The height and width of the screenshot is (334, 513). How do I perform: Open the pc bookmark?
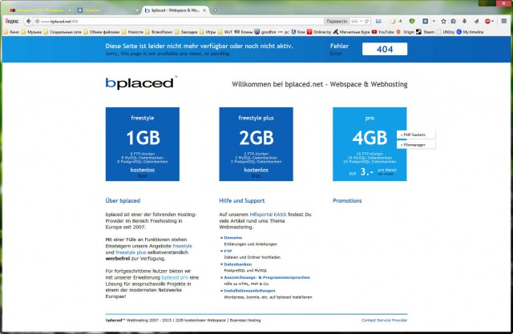click(x=283, y=32)
